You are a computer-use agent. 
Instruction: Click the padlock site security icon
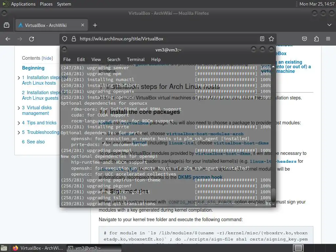click(74, 39)
